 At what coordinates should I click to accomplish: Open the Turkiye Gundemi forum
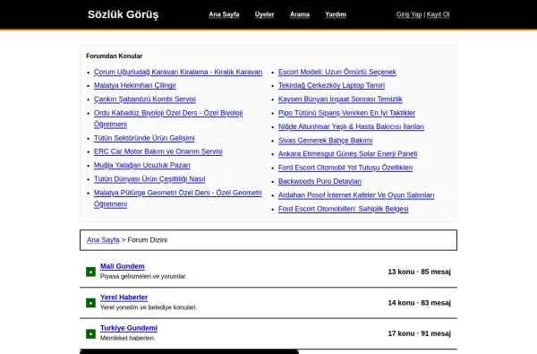129,328
